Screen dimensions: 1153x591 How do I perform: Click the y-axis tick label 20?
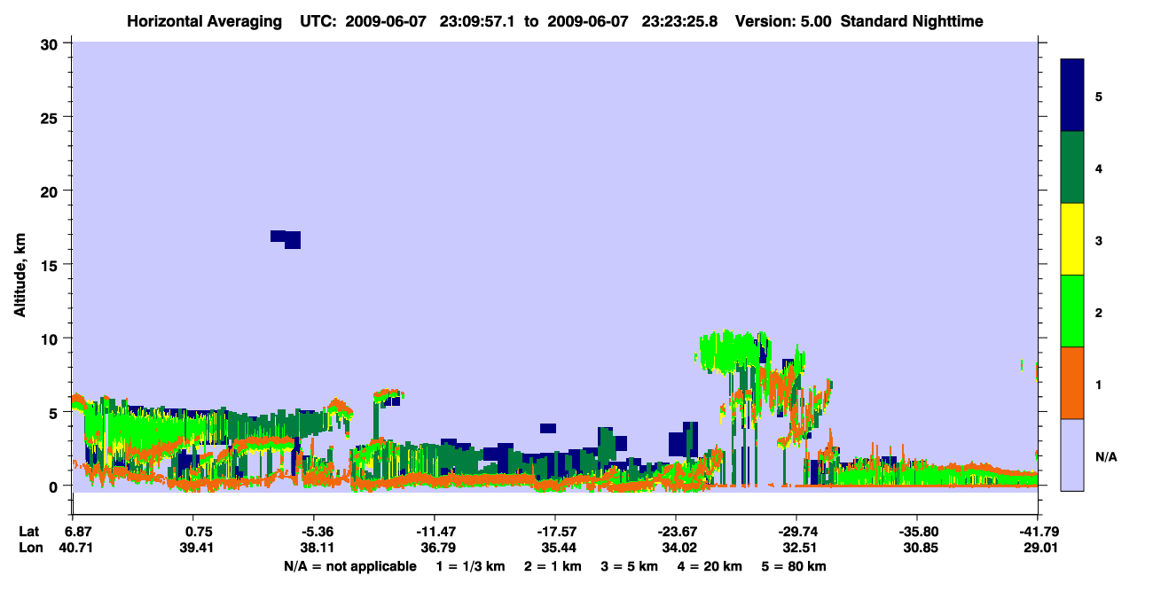(51, 191)
